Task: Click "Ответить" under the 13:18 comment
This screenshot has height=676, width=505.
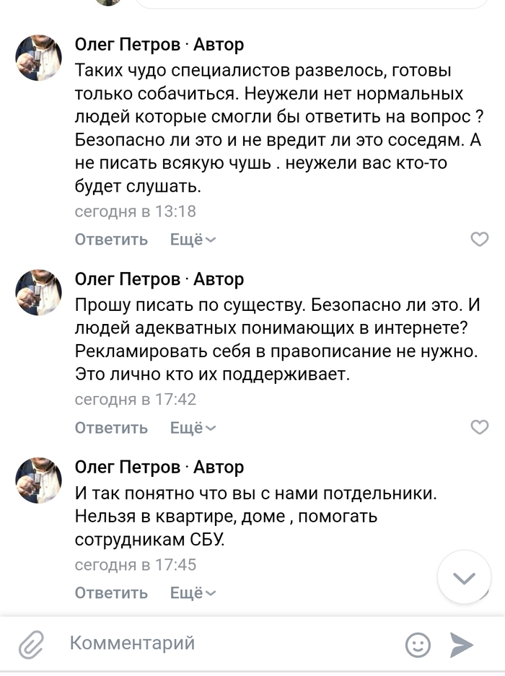Action: pos(111,240)
